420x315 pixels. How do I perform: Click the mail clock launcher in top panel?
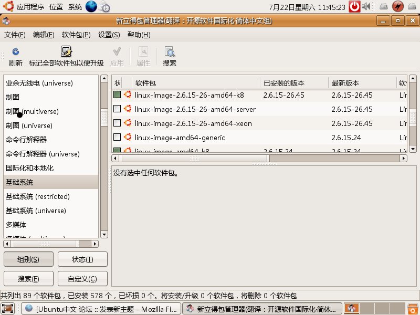coord(104,7)
